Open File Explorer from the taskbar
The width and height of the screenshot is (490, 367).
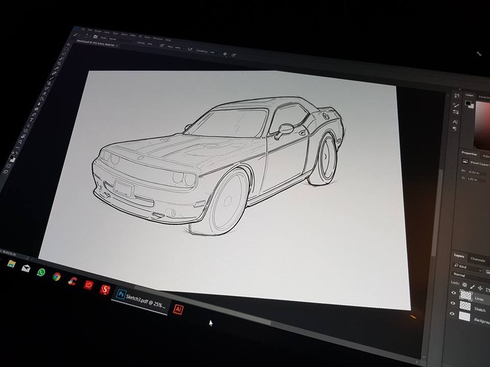tap(11, 264)
